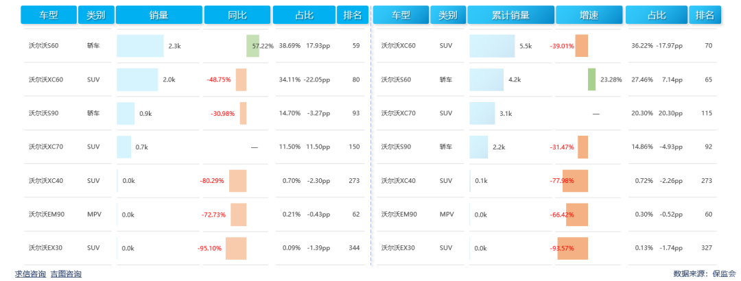The image size is (741, 281).
Task: Click the rank value 115
Action: tap(707, 113)
